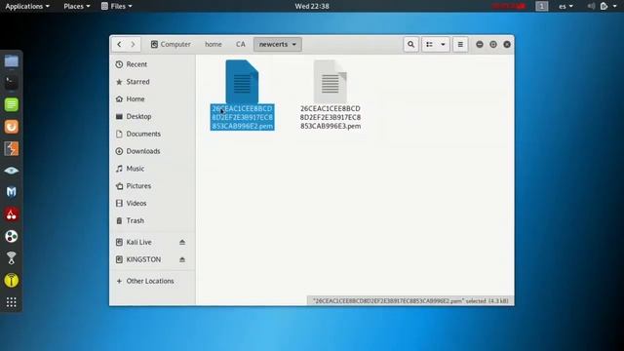Launch the yellow circle icon in dock
This screenshot has height=351, width=624.
11,280
